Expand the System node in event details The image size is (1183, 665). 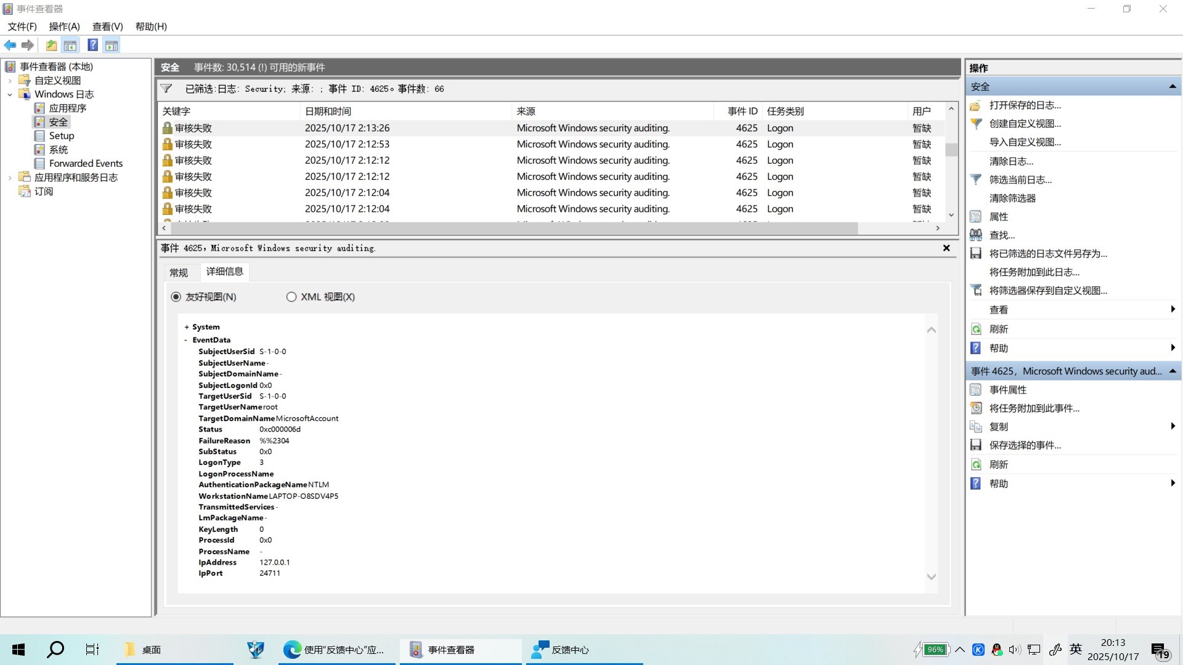[187, 327]
